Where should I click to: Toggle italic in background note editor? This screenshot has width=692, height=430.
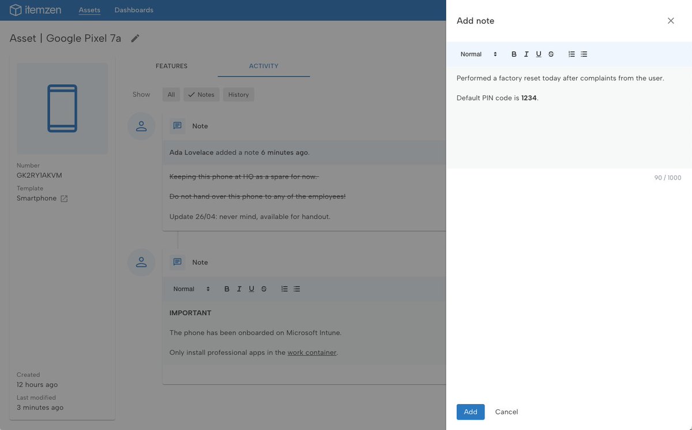click(239, 289)
